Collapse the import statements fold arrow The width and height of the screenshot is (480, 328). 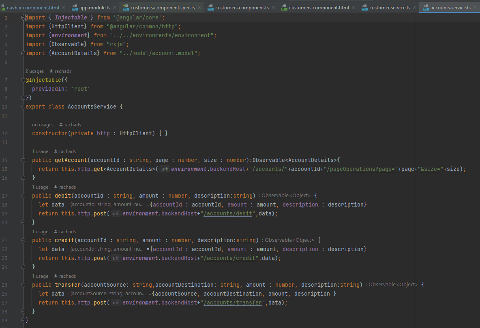coord(22,17)
